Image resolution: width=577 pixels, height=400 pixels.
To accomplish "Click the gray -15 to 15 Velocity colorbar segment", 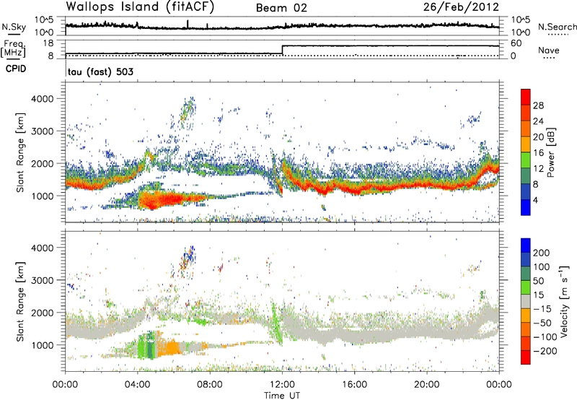I will 526,302.
